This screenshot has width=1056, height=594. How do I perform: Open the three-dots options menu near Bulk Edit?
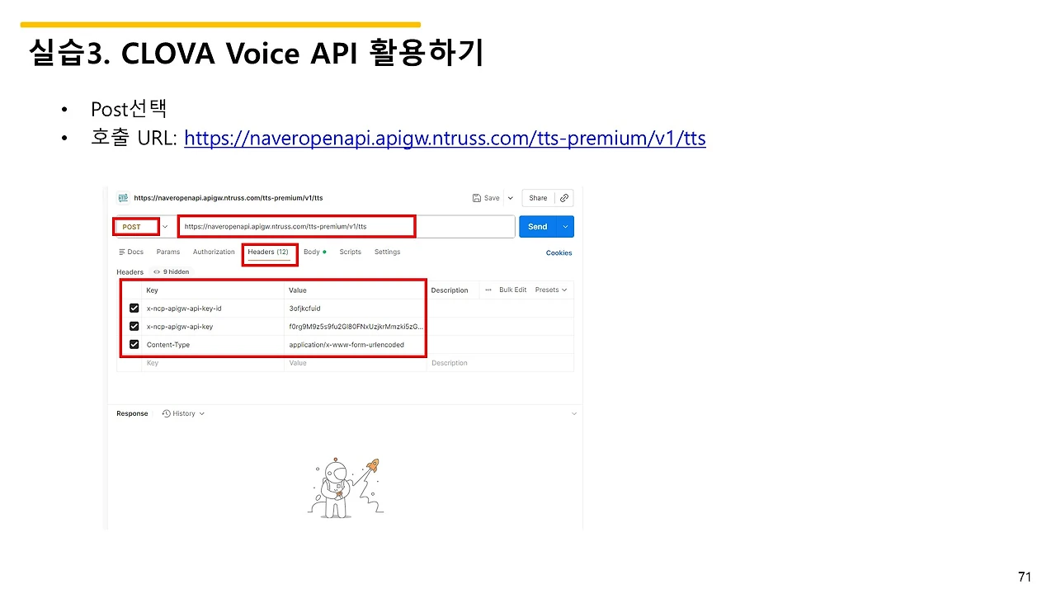(x=488, y=290)
